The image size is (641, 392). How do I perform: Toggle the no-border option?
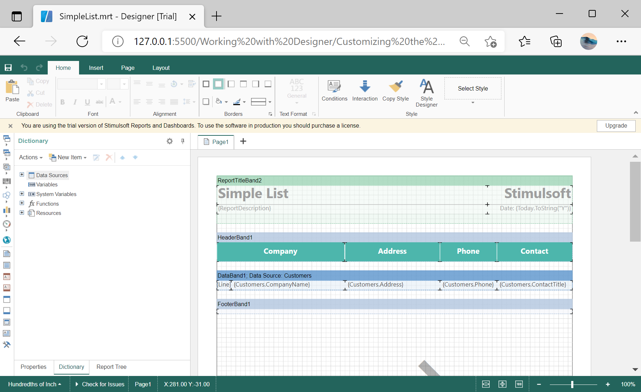(218, 84)
